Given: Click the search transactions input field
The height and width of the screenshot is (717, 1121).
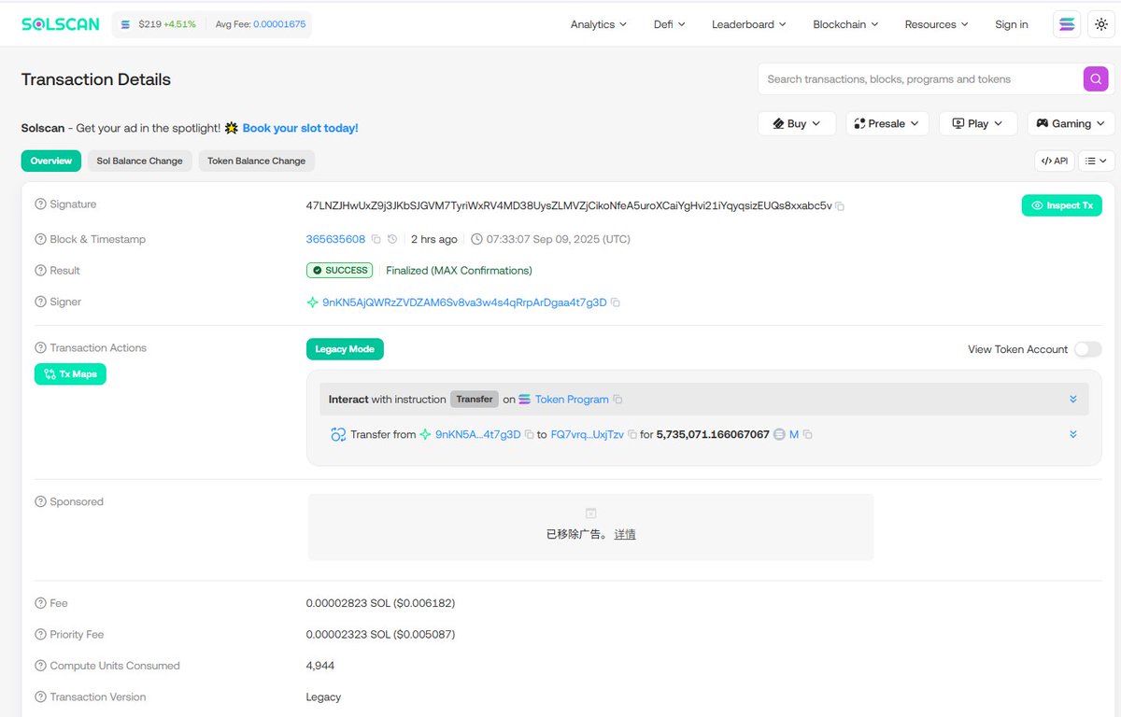Looking at the screenshot, I should 920,79.
